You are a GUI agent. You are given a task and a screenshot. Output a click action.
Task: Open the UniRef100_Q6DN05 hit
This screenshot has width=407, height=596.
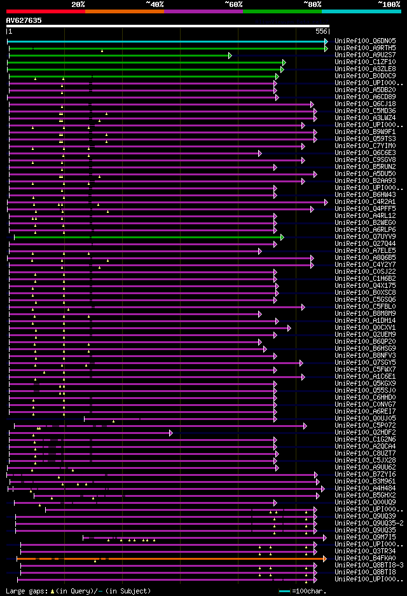(365, 41)
